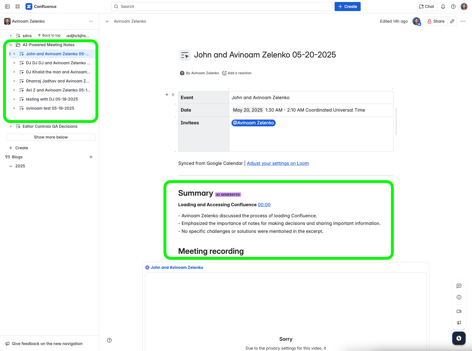Click the floating Loom button
This screenshot has width=472, height=351.
459,338
